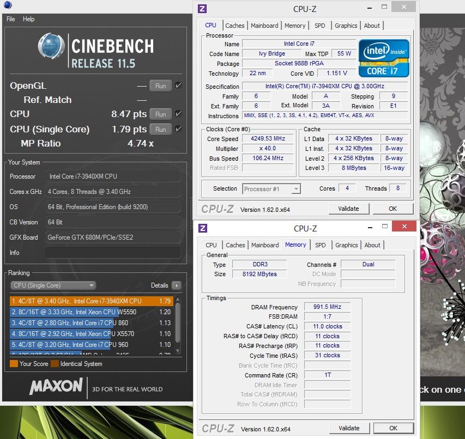Open the File menu in Cinebench
The image size is (465, 439).
(11, 19)
